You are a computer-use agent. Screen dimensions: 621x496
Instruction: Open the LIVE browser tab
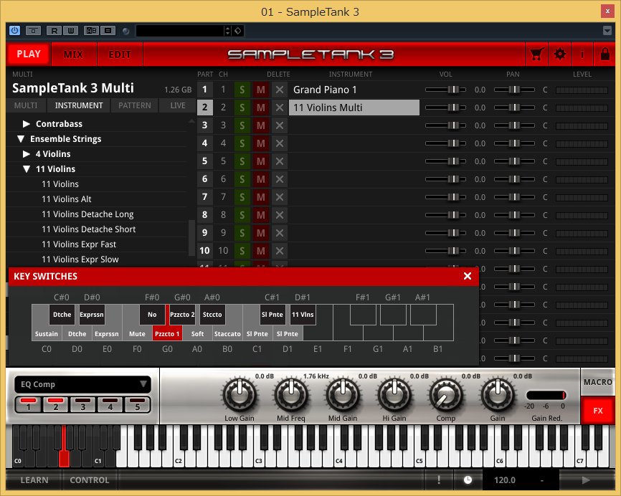point(178,105)
